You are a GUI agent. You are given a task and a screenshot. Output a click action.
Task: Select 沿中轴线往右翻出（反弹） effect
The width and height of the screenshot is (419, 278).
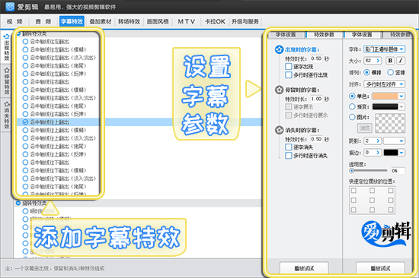click(55, 114)
